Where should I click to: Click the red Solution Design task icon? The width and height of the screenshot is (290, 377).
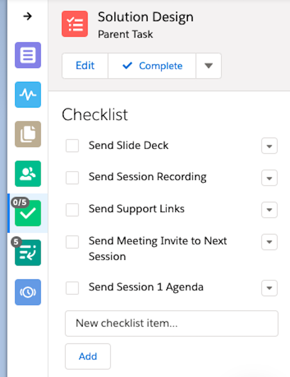(75, 24)
